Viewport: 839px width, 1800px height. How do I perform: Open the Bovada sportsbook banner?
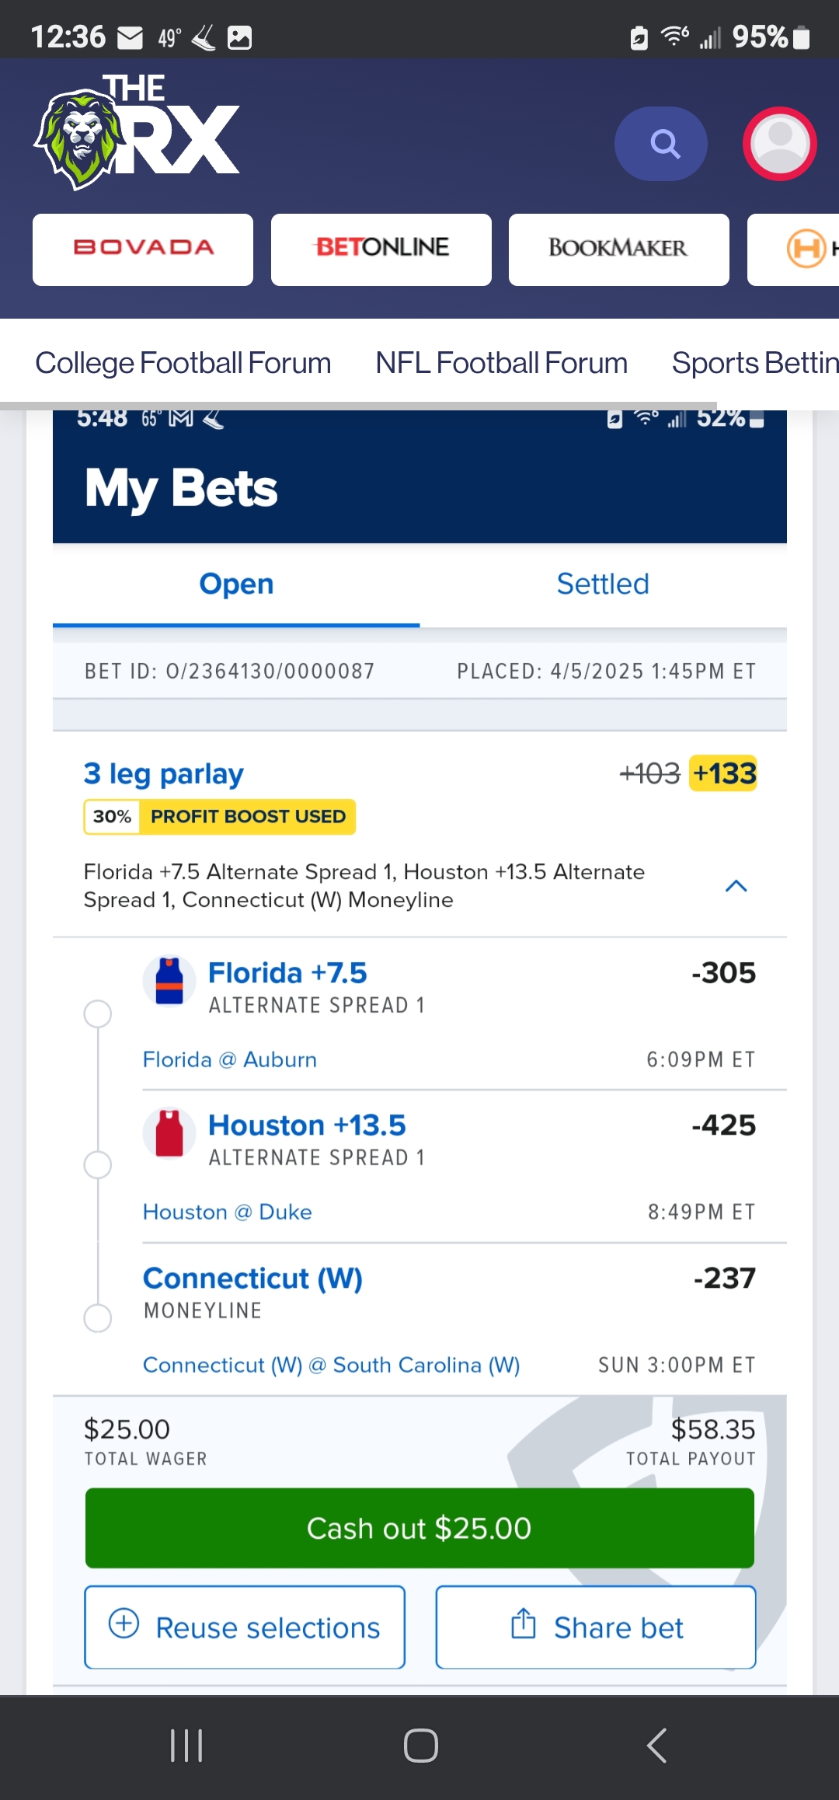pyautogui.click(x=143, y=249)
